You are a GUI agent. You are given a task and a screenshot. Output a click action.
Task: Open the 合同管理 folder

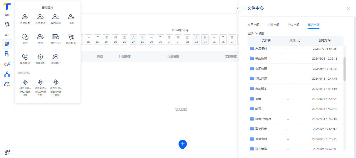[x=261, y=69]
